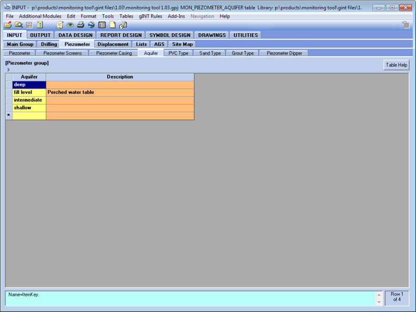Select the 'fill level' aquifer cell
This screenshot has width=416, height=312.
[x=29, y=92]
